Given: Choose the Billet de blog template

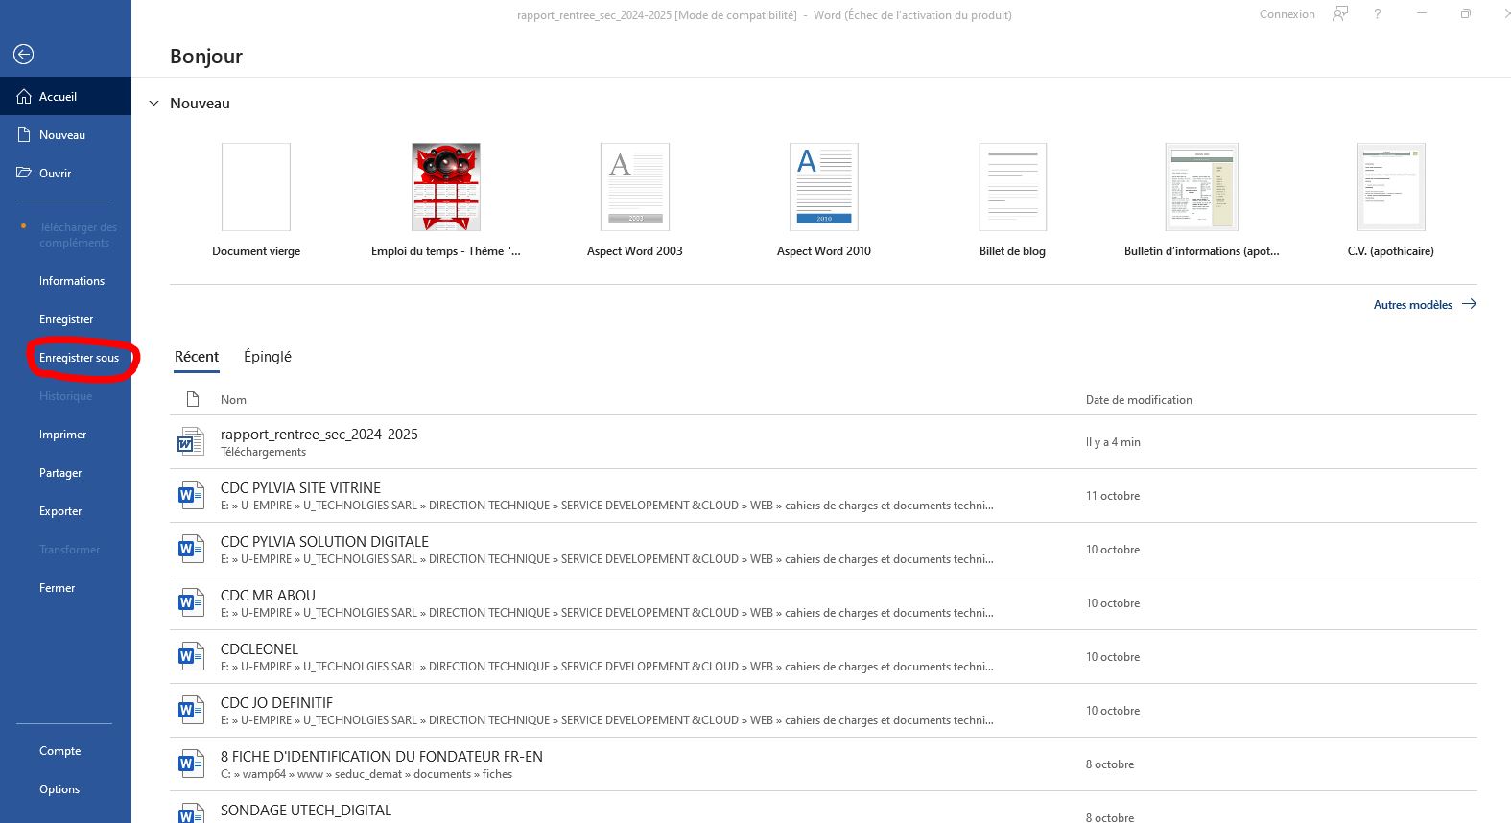Looking at the screenshot, I should [x=1012, y=188].
